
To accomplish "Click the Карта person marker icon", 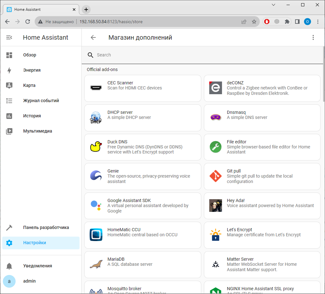I will [9, 85].
